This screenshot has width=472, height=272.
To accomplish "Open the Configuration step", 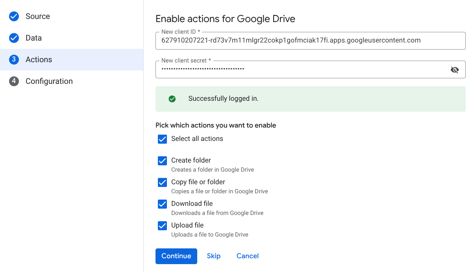I will pos(72,81).
